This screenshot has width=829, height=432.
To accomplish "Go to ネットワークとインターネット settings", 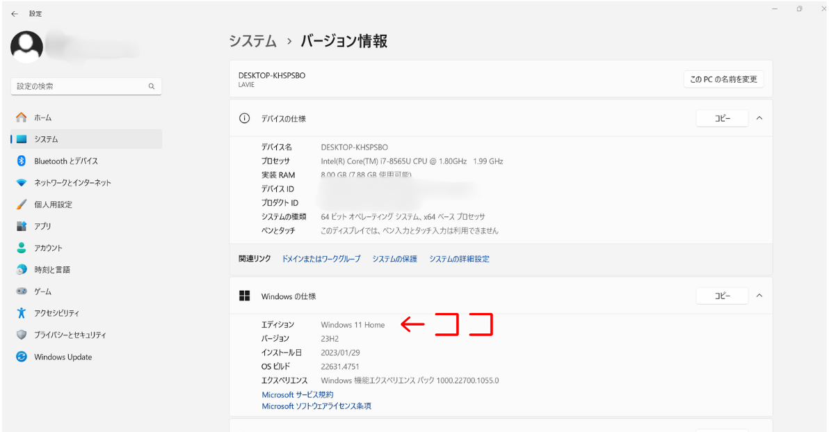I will 86,182.
